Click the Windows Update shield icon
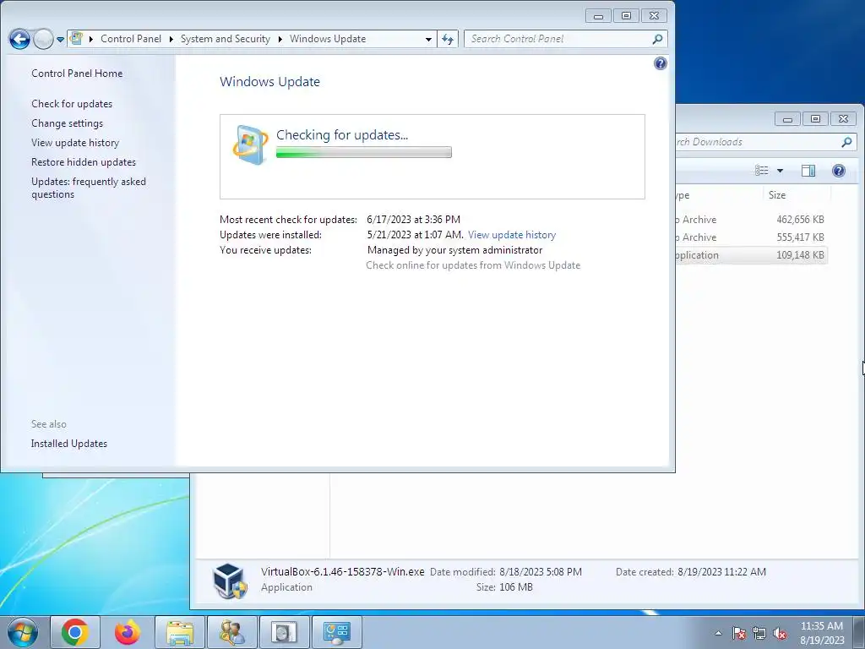Screen dimensions: 865x649 [250, 145]
